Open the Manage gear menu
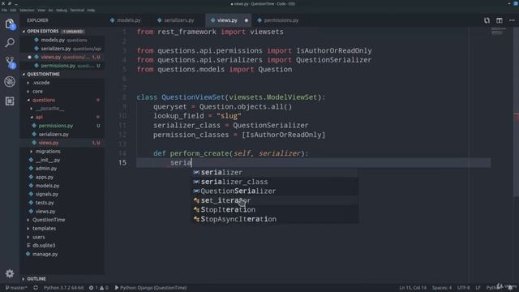This screenshot has width=519, height=292. [10, 273]
